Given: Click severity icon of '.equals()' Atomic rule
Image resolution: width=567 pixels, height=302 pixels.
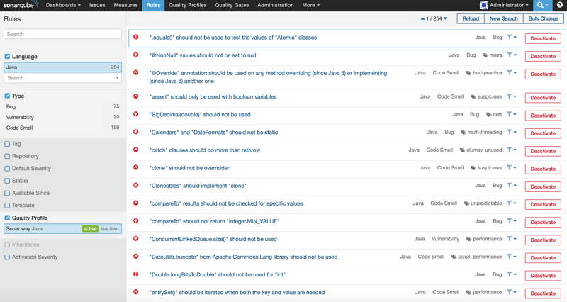Looking at the screenshot, I should point(136,37).
